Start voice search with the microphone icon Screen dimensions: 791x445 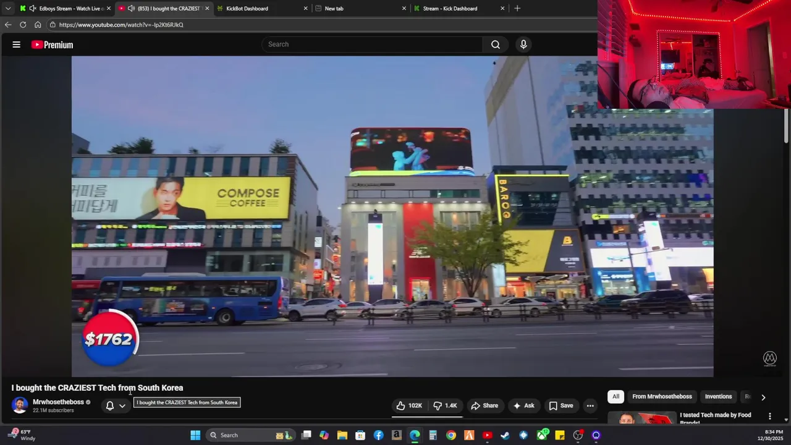[x=523, y=44]
